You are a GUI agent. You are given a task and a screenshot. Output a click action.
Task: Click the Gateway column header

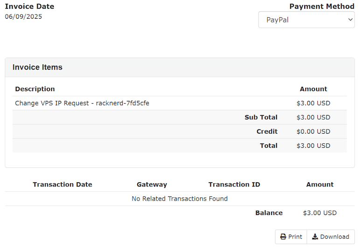pos(152,185)
